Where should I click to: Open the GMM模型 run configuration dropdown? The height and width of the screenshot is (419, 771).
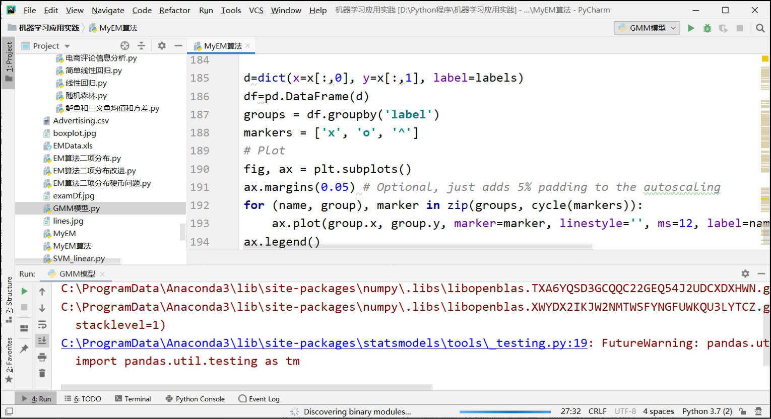(x=647, y=28)
